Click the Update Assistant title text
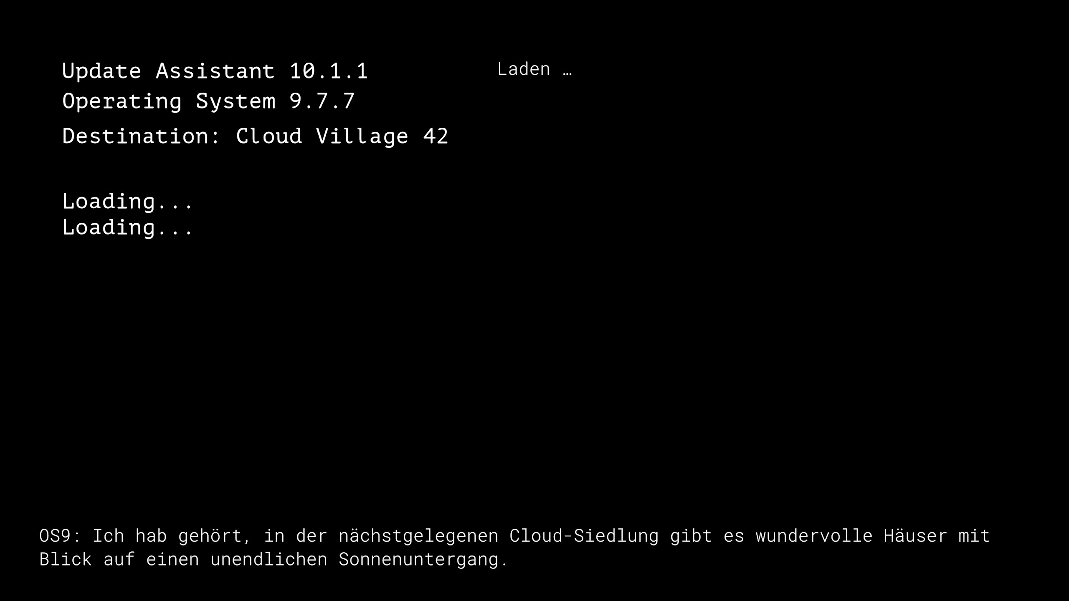 coord(168,71)
